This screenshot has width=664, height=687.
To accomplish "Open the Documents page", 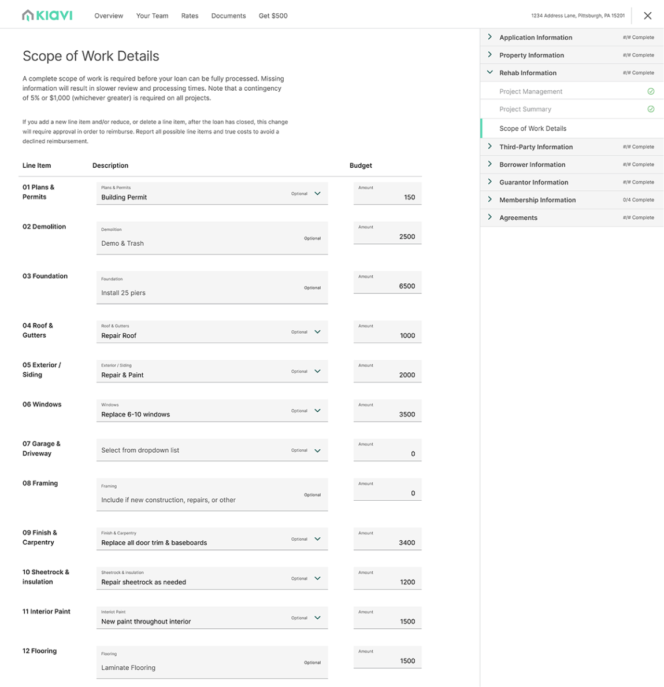I will point(228,16).
